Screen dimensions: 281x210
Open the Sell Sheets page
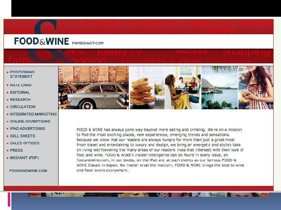(x=23, y=136)
